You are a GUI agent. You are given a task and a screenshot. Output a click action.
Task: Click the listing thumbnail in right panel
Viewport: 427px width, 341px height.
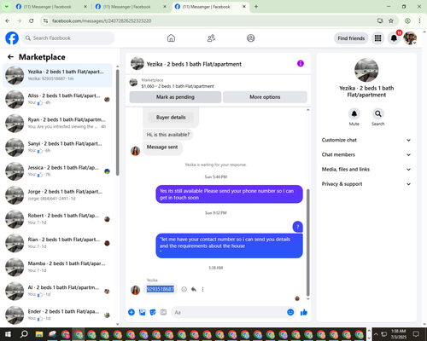click(x=366, y=70)
